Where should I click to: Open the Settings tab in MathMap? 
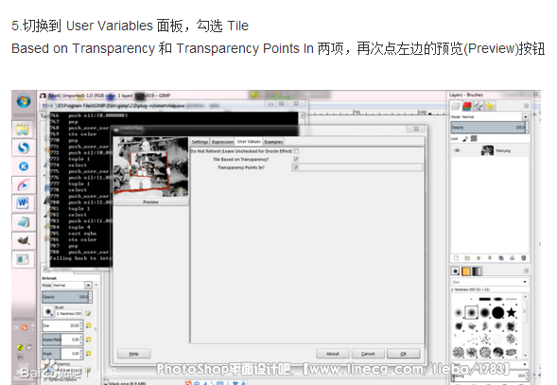tap(200, 142)
